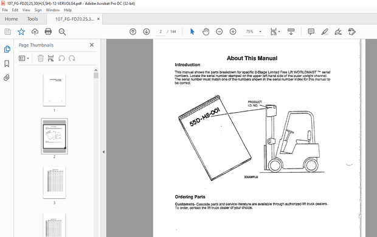Click the Save file icon
This screenshot has width=377, height=237.
8,32
